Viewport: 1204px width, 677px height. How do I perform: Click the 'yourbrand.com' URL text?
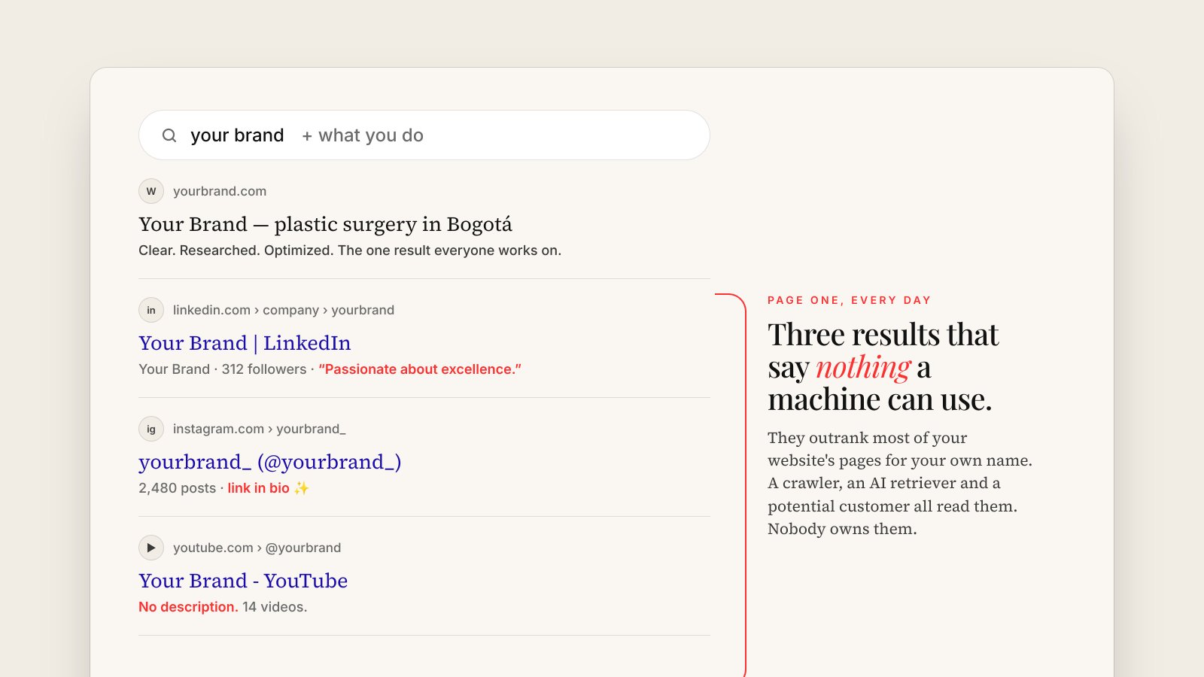point(220,191)
